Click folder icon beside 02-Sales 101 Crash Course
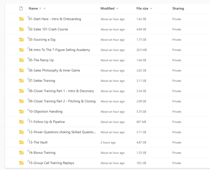 click(x=22, y=29)
